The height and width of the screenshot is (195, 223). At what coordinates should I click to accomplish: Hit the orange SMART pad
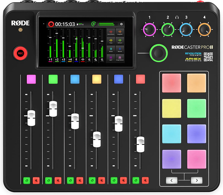[197, 83]
